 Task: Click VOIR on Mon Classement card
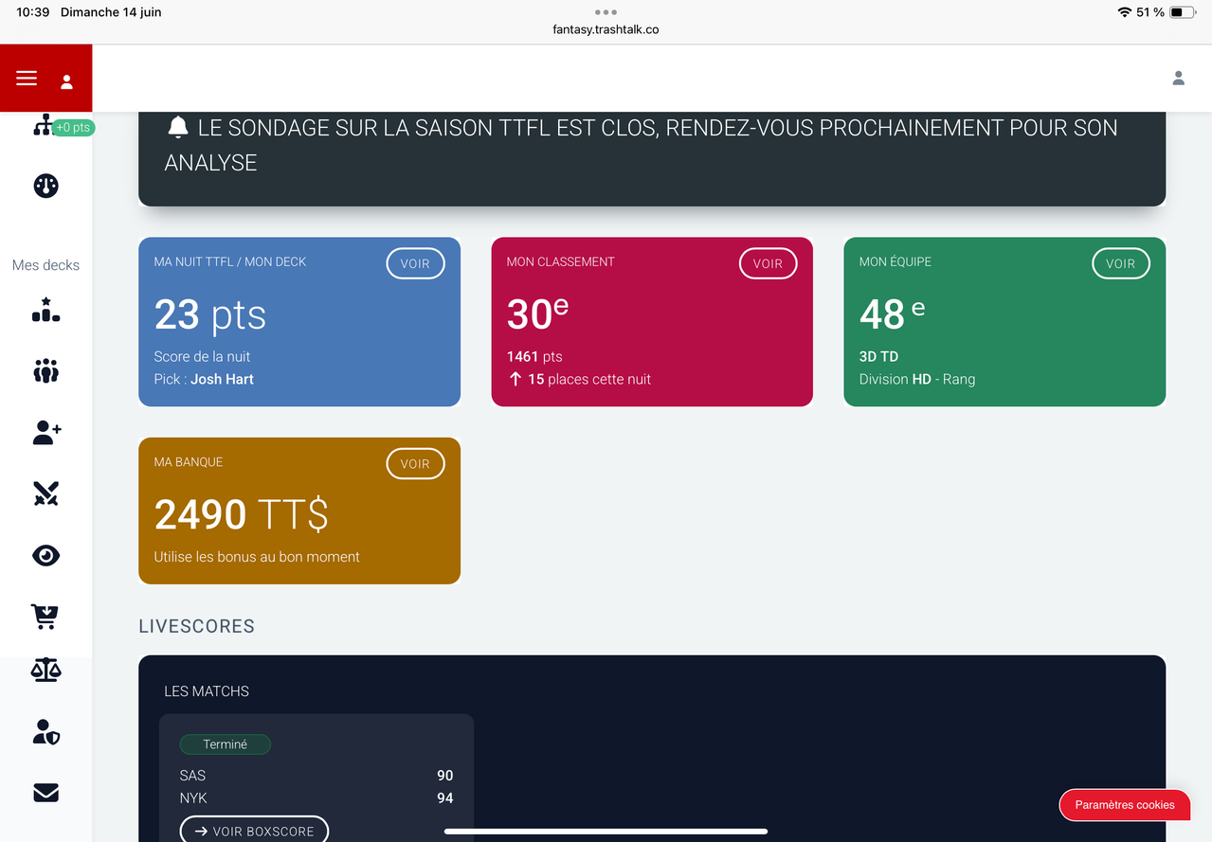[768, 263]
